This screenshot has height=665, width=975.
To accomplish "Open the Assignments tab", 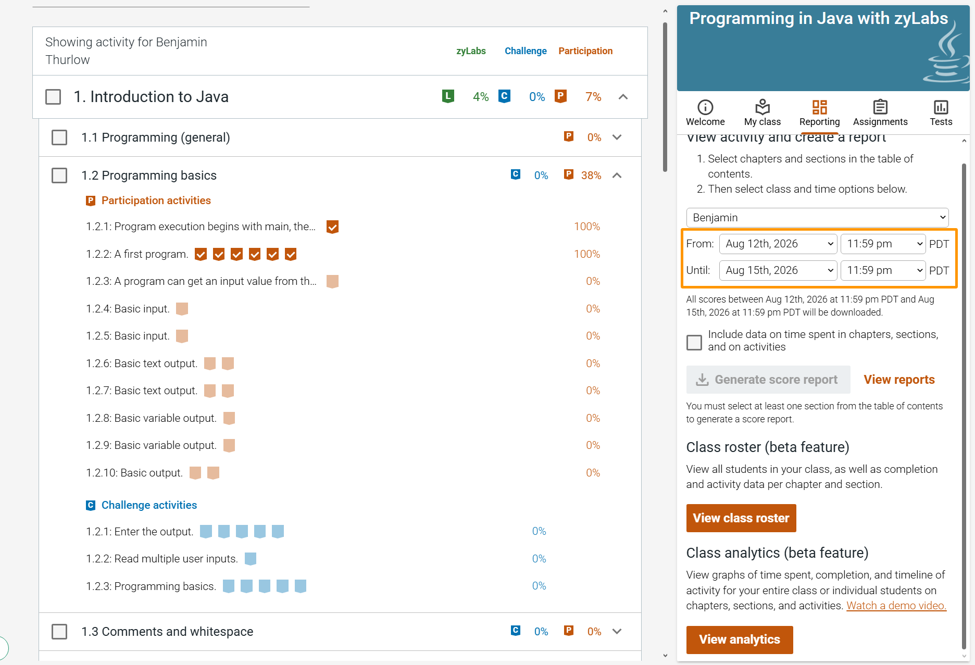I will click(880, 114).
